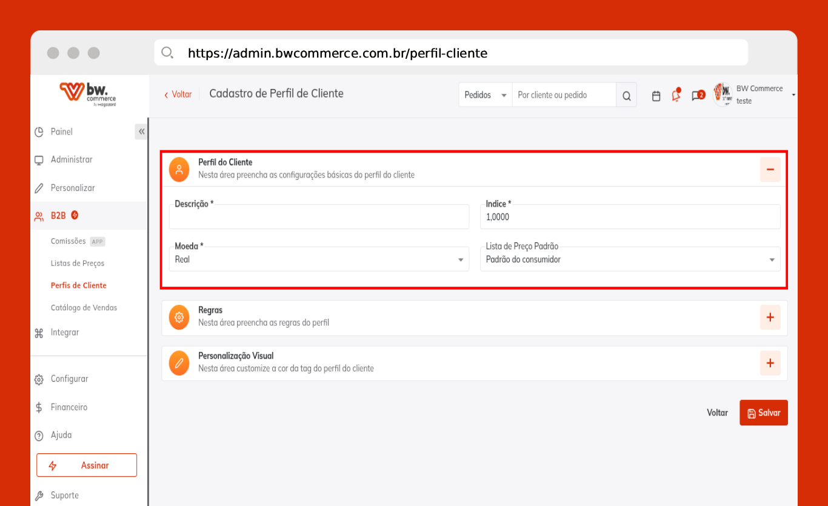Open notifications bell icon
828x506 pixels.
[676, 96]
